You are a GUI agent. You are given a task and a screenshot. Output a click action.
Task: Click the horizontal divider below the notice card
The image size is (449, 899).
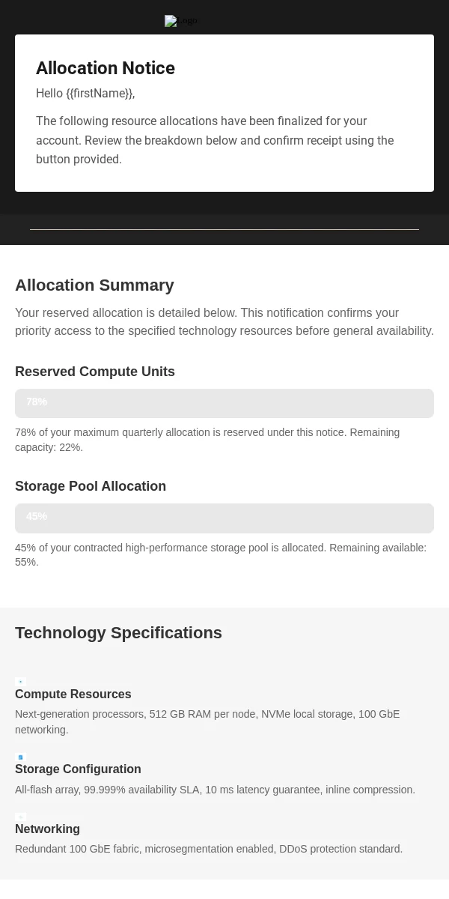[224, 229]
